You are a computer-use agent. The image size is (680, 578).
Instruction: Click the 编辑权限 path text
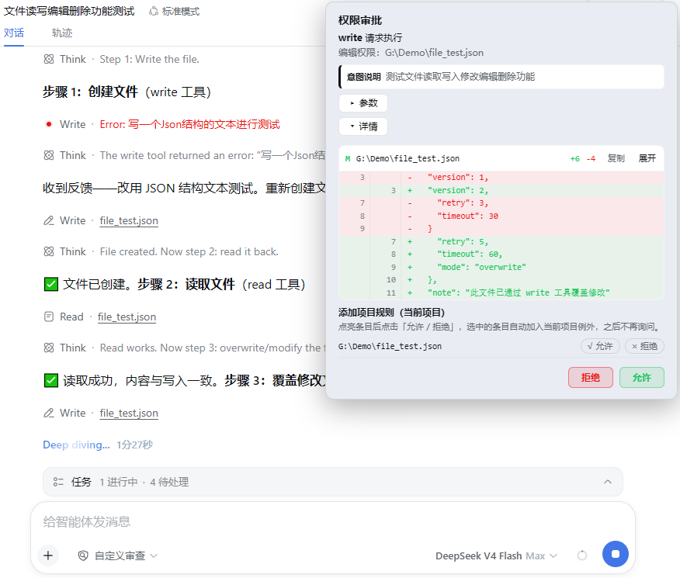[411, 53]
